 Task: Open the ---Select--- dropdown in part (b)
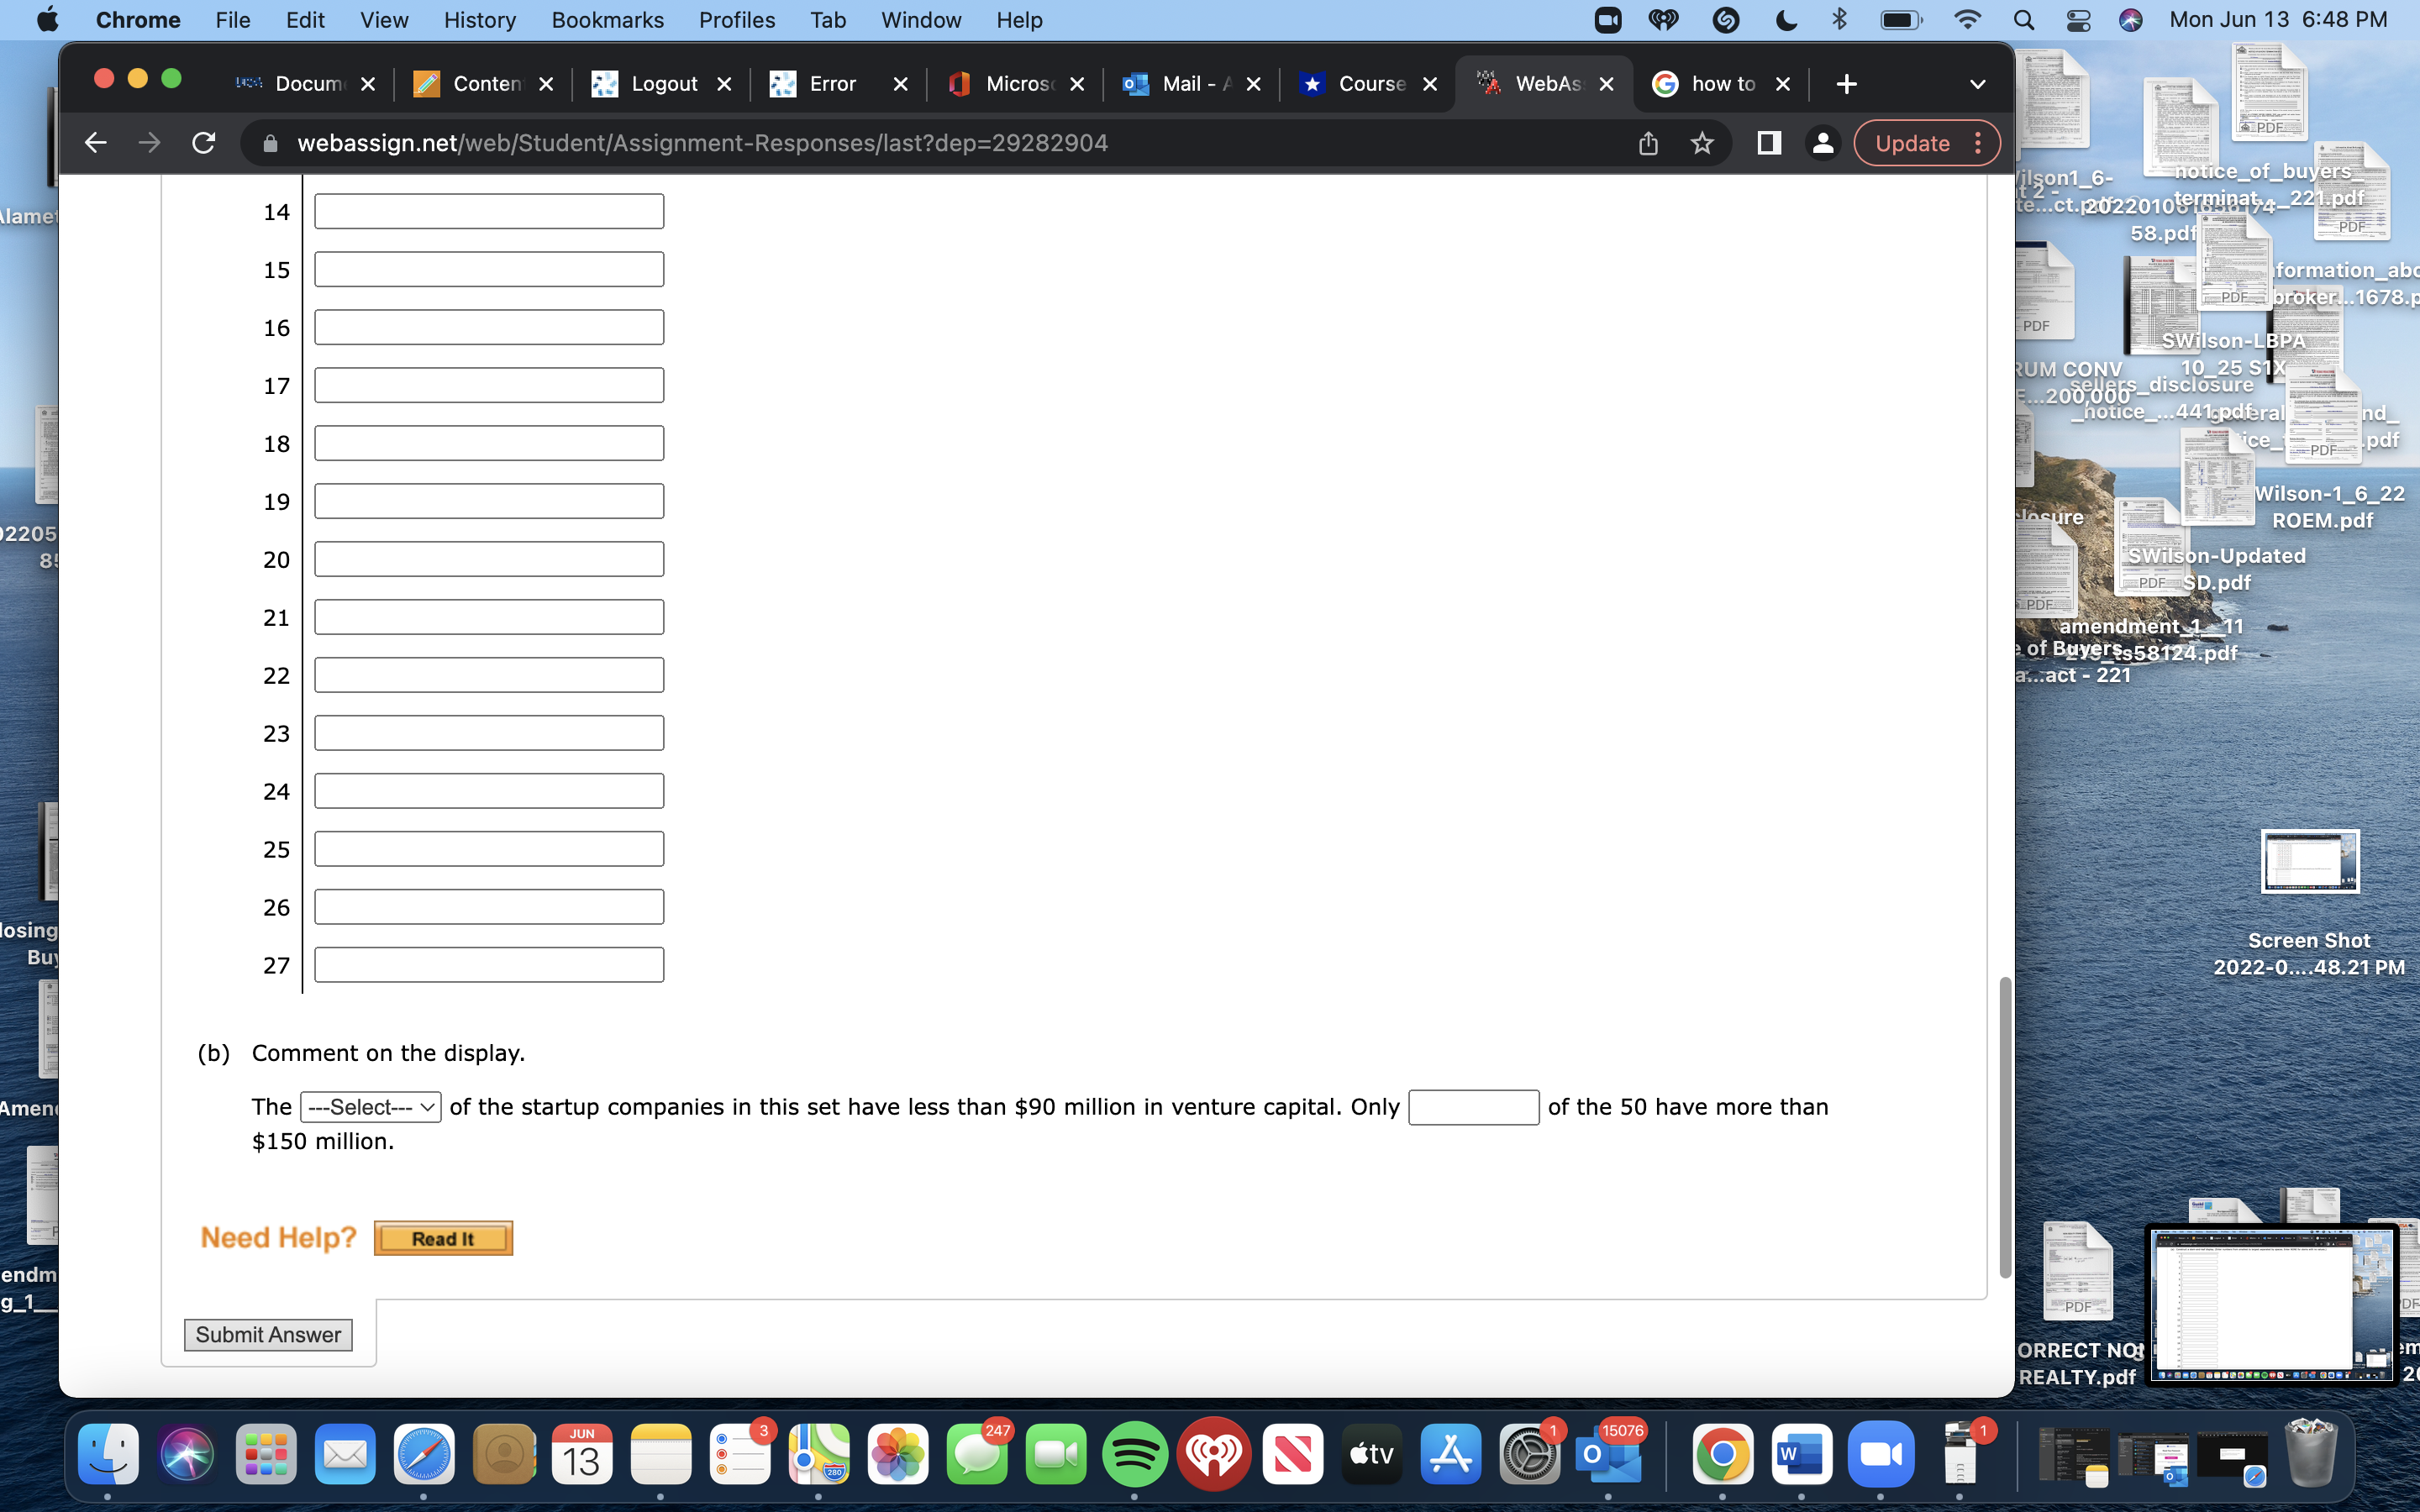click(370, 1107)
